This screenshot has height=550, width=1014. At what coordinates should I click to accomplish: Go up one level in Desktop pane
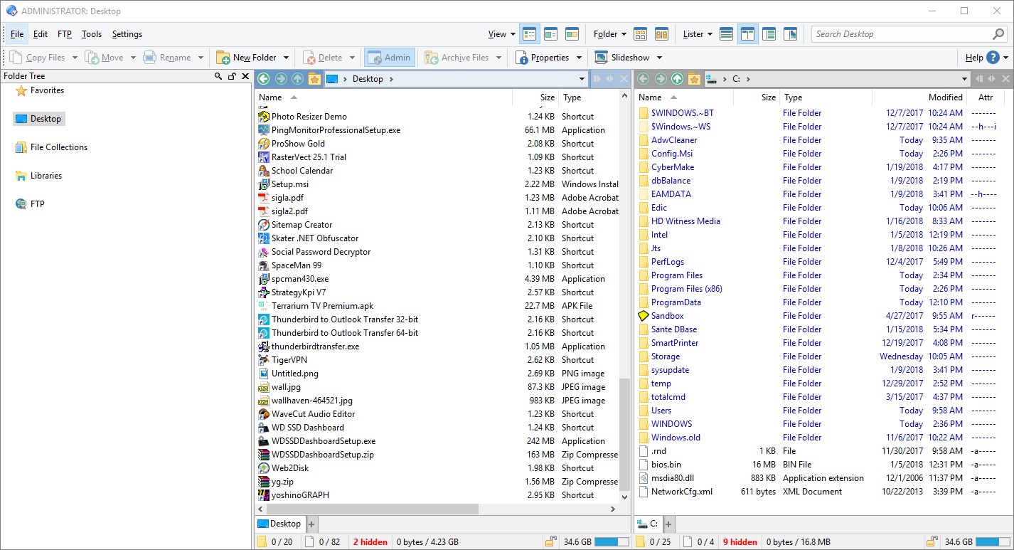tap(298, 79)
